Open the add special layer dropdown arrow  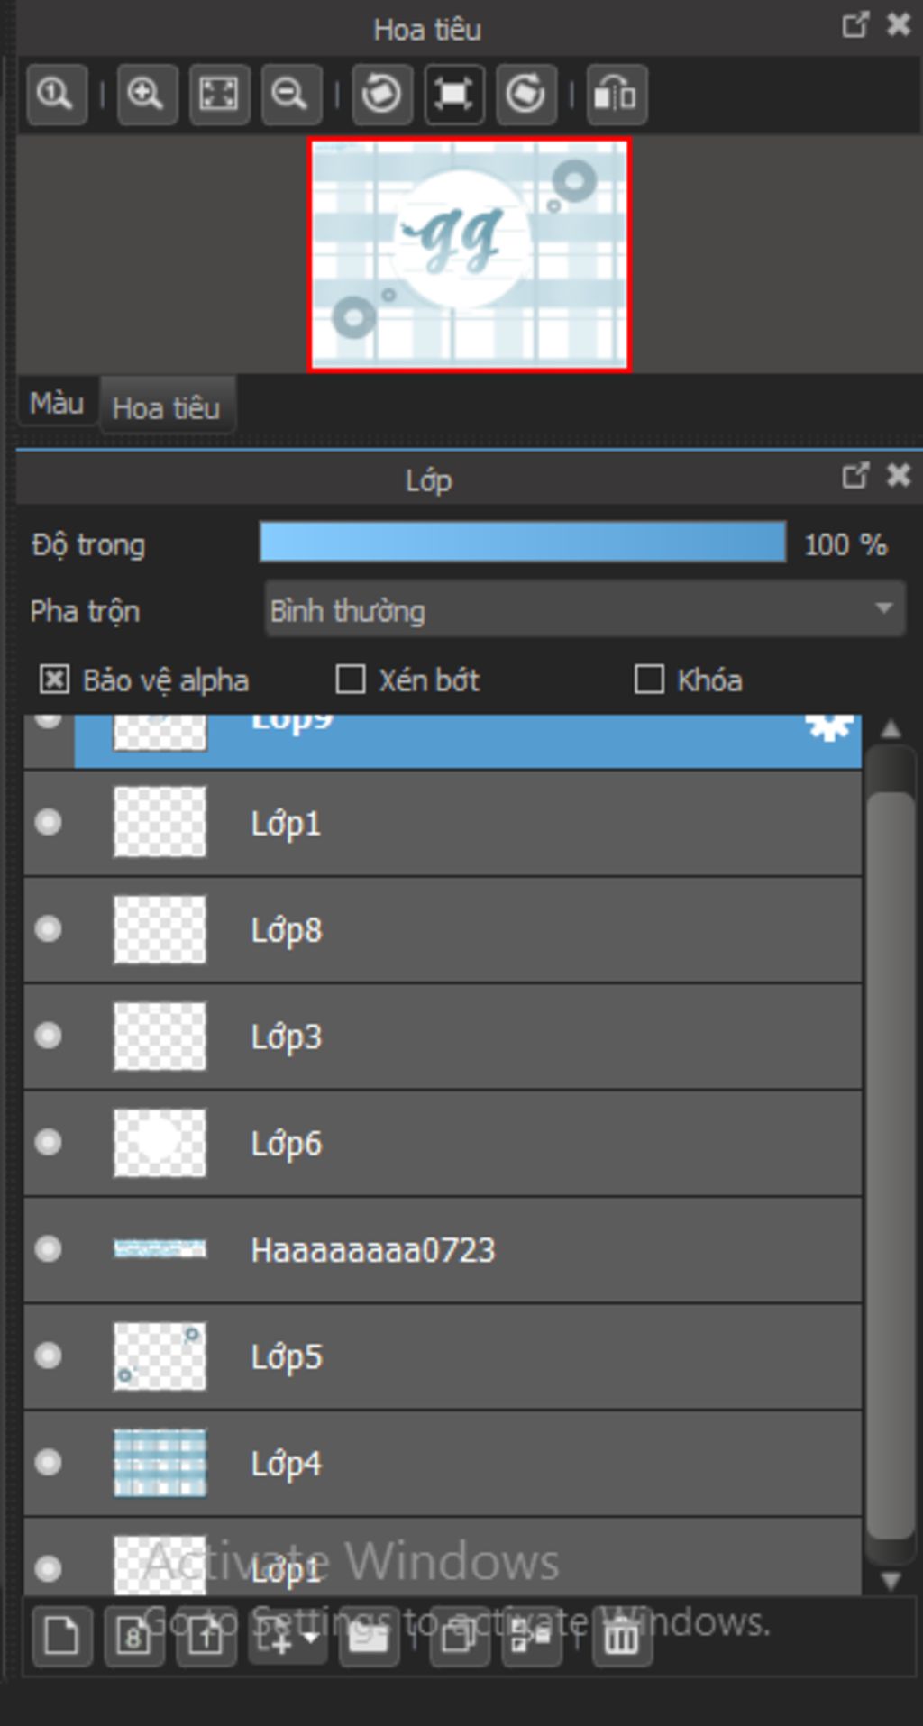[311, 1635]
